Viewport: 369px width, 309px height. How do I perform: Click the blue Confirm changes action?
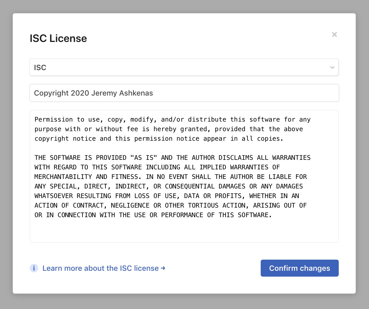coord(299,268)
